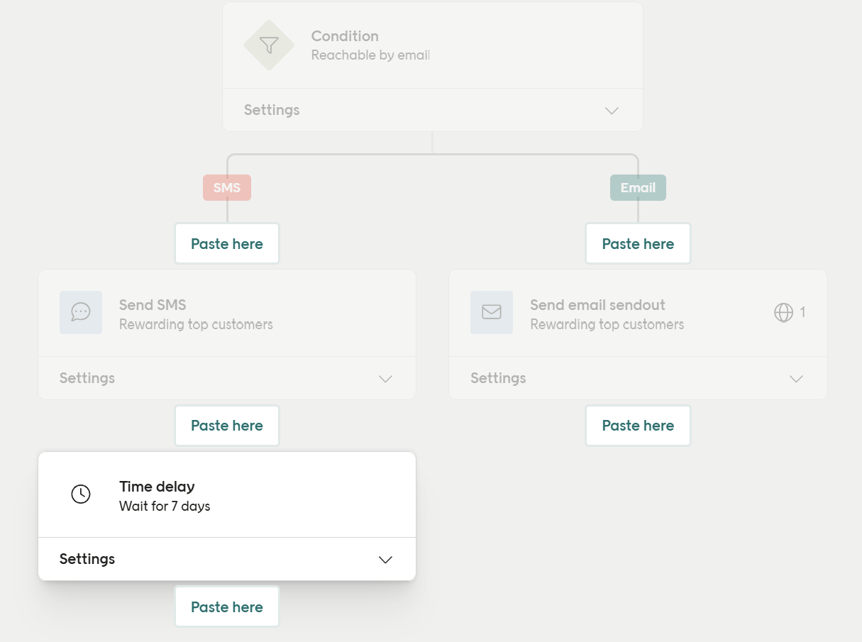Open the Send email sendout step title
This screenshot has width=862, height=642.
pyautogui.click(x=597, y=305)
